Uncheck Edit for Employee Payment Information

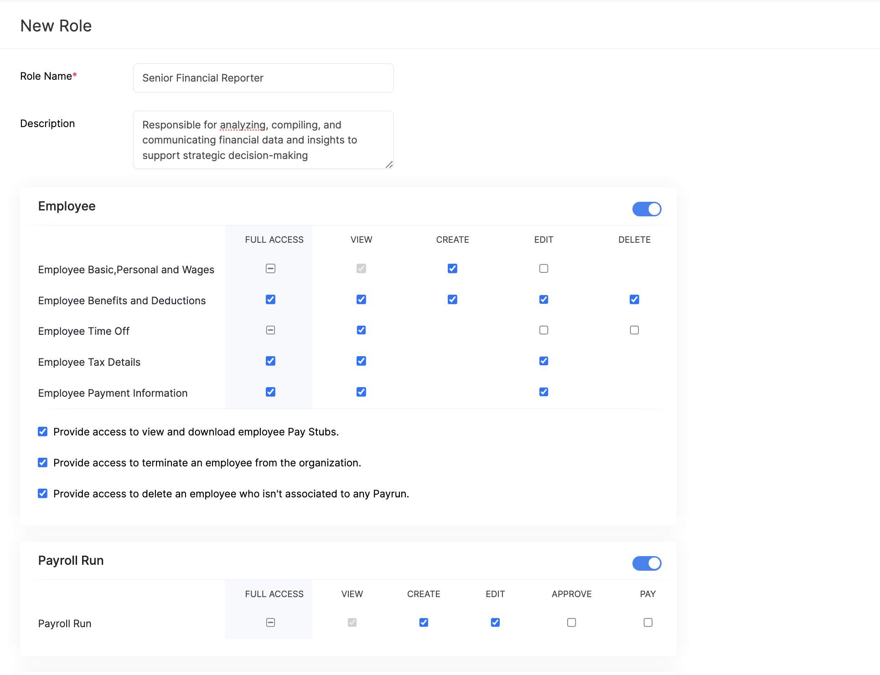click(x=544, y=392)
